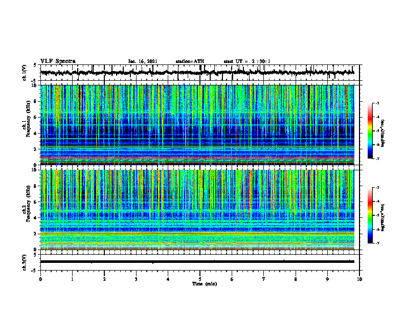Click time-axis tick label "3"
This screenshot has width=405, height=313.
(136, 279)
